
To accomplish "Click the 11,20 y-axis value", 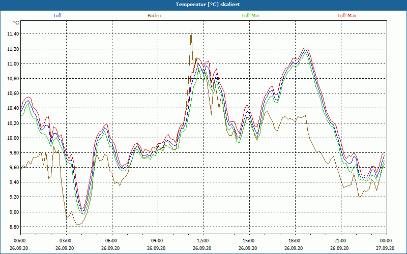I will (14, 49).
